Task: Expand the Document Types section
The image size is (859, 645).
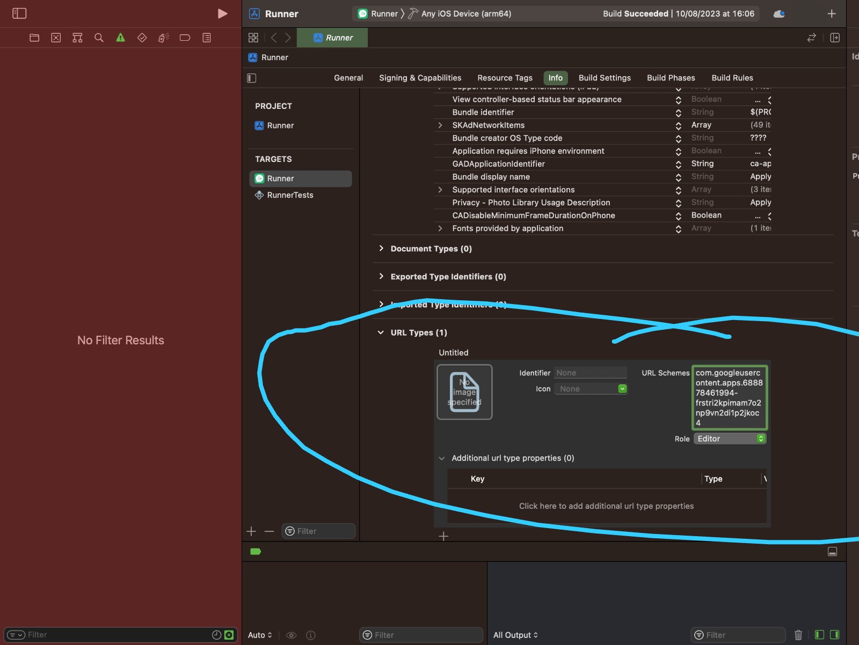Action: [x=381, y=248]
